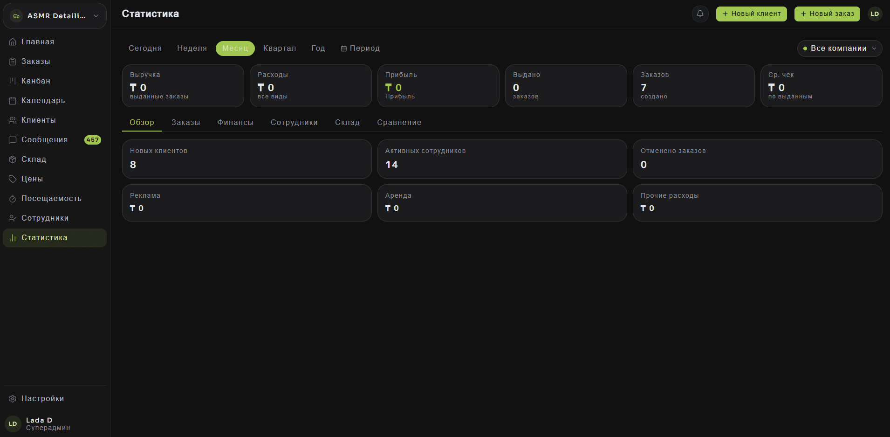
Task: Switch to the Обзор tab
Action: click(142, 123)
